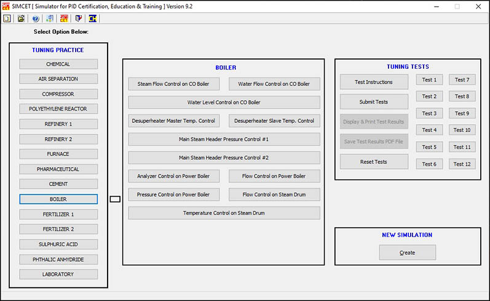Start Pressure Control on Power Boiler
The height and width of the screenshot is (301, 490).
174,195
